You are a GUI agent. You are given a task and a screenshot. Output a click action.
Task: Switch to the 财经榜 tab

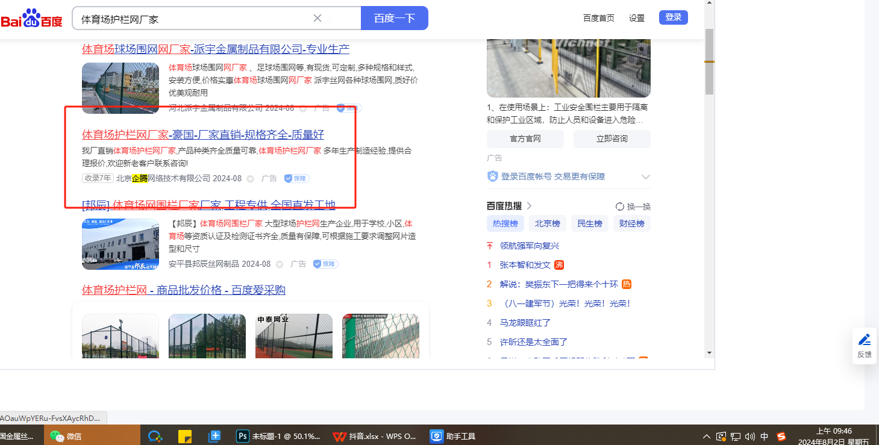[632, 223]
